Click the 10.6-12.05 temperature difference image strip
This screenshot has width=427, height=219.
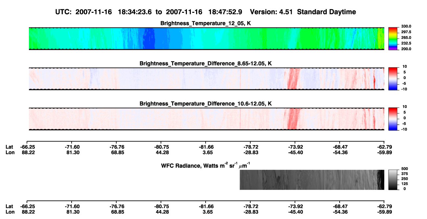(207, 119)
